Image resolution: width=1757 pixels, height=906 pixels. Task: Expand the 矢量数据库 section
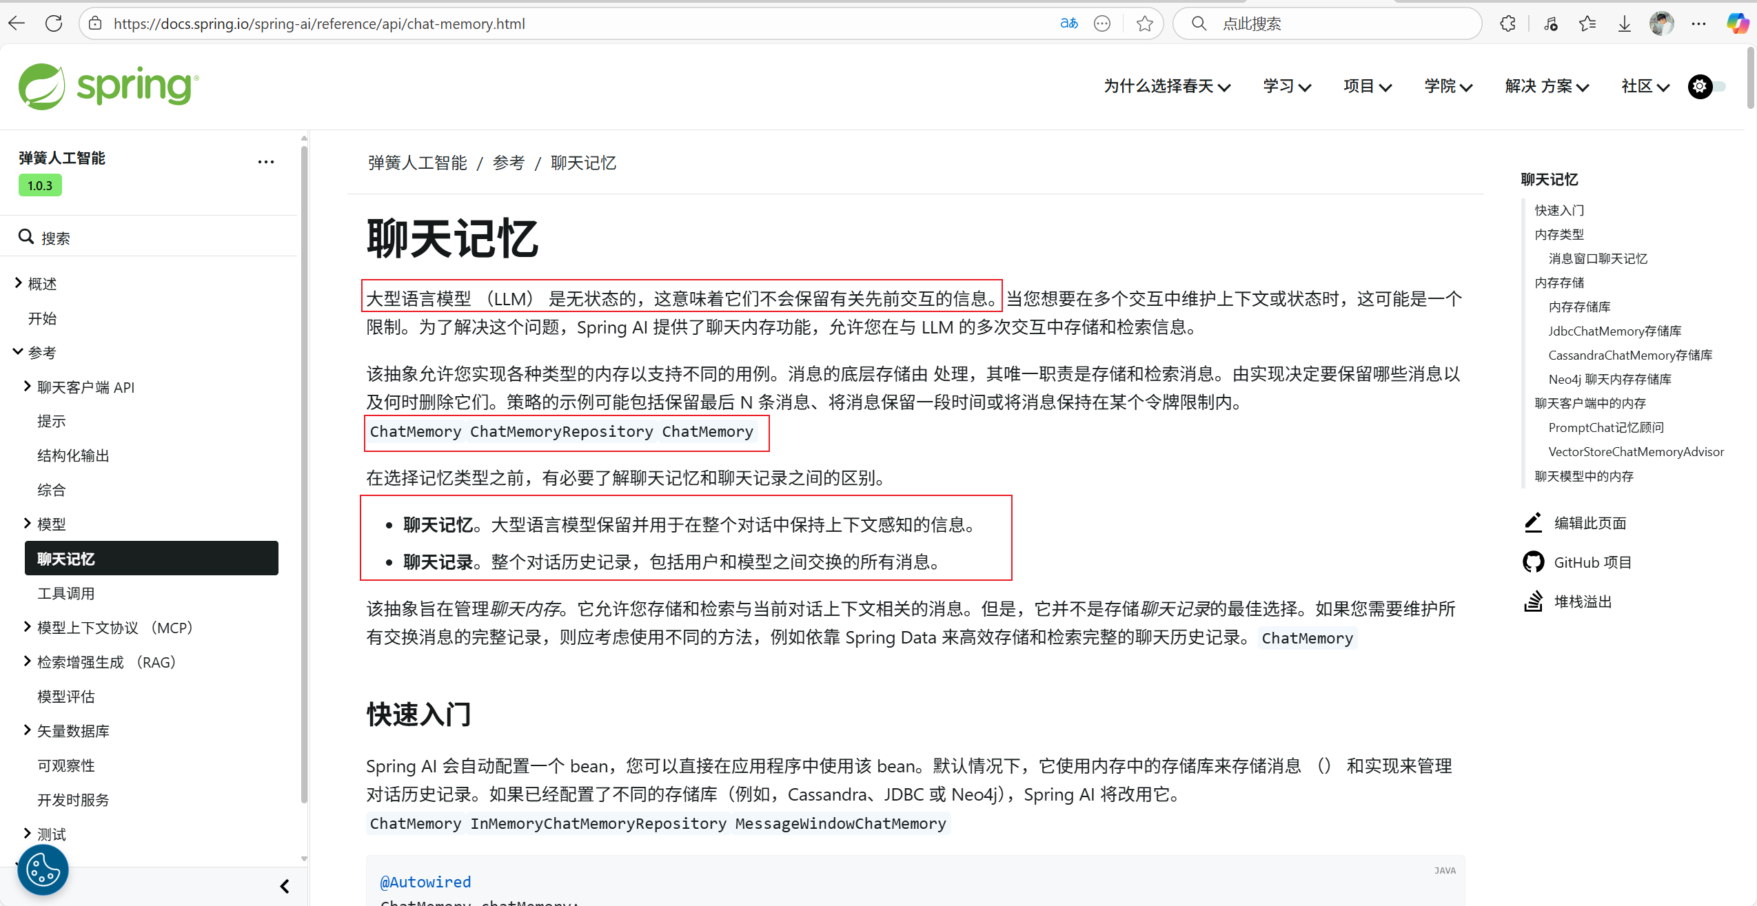[28, 730]
